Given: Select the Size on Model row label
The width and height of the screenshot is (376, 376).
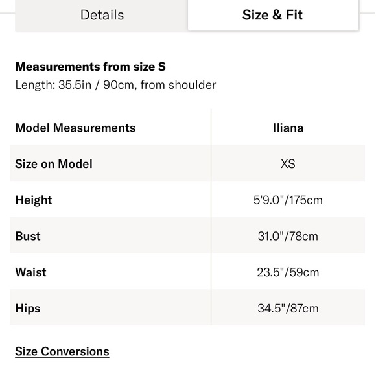Looking at the screenshot, I should [x=54, y=164].
